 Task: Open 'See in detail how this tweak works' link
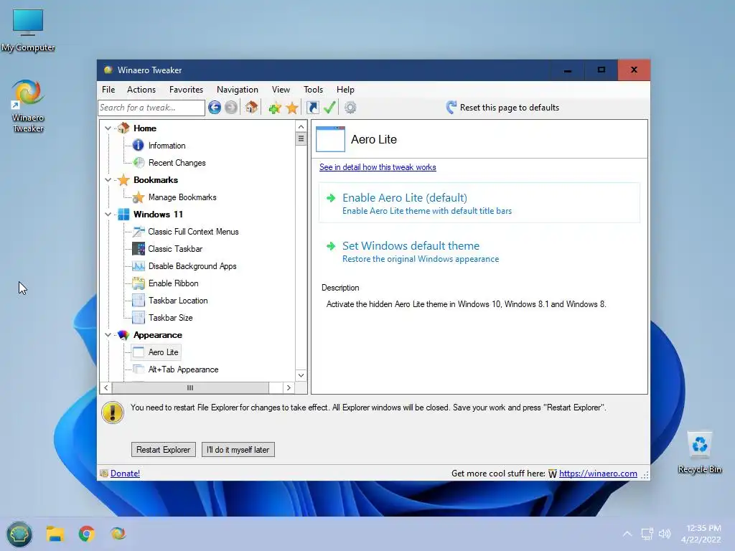click(378, 167)
